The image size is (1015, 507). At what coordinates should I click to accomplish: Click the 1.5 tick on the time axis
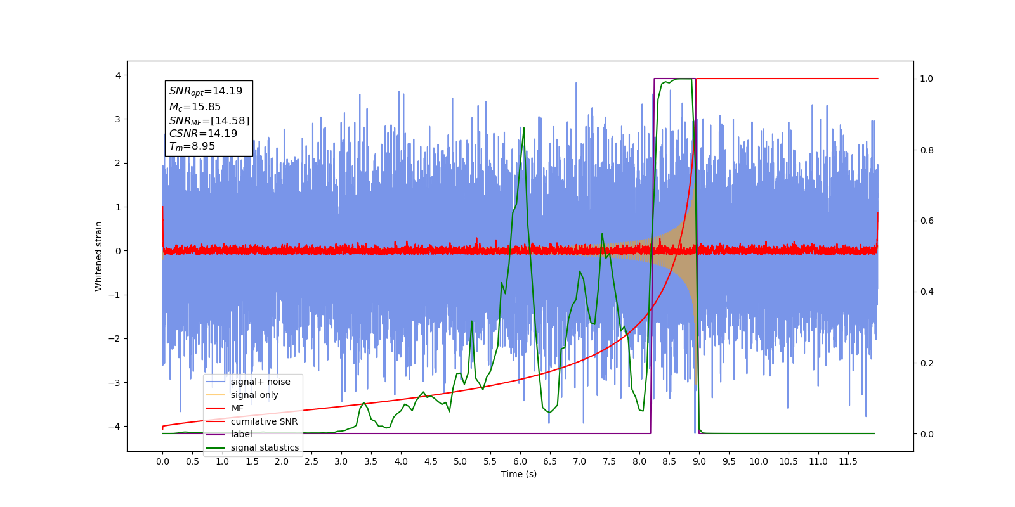[252, 461]
